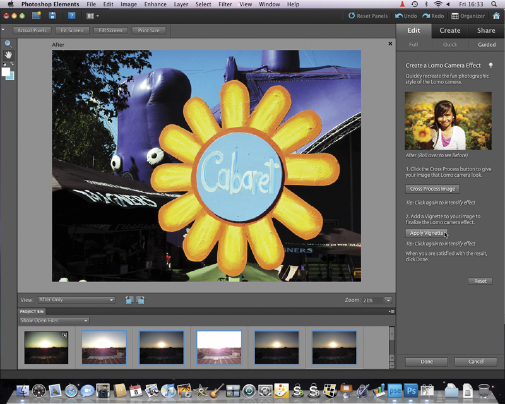Click the Fill Screen button
Screen dimensions: 505x404
(x=110, y=30)
